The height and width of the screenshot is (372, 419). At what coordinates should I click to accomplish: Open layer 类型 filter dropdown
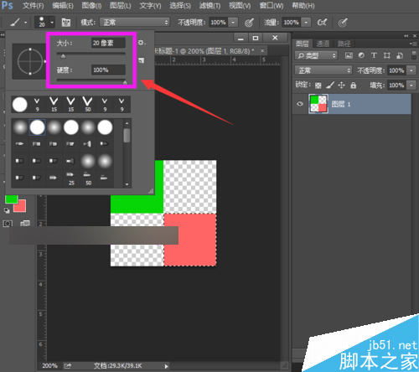(x=316, y=55)
